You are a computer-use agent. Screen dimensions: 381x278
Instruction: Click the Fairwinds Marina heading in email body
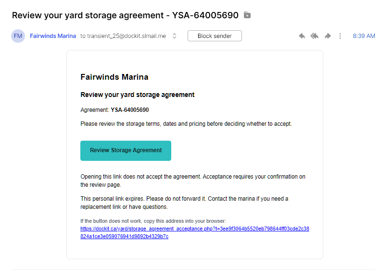114,77
